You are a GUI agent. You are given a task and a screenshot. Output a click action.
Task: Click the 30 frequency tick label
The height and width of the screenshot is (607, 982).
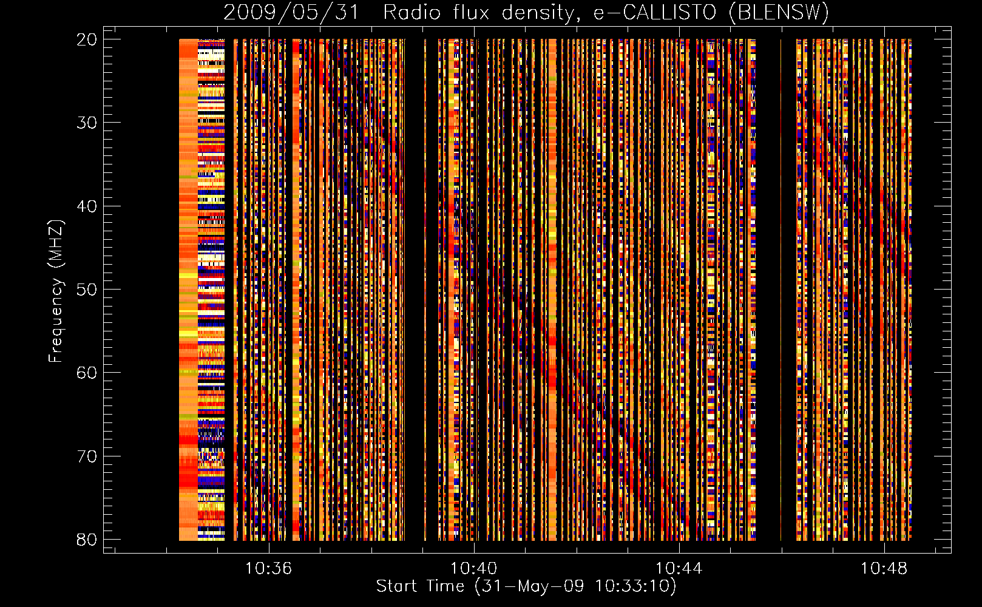tap(87, 122)
